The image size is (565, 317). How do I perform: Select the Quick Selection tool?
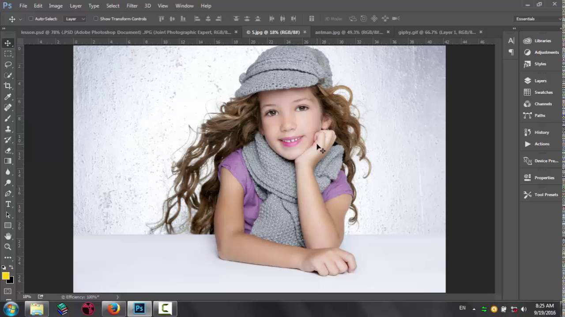tap(8, 75)
